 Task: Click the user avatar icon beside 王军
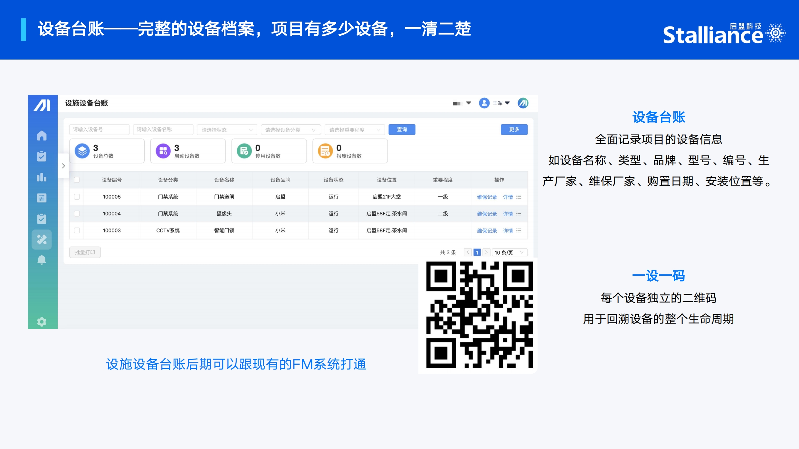click(x=484, y=103)
